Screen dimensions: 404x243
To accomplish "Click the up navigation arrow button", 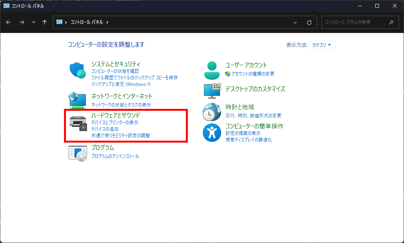I will point(45,22).
